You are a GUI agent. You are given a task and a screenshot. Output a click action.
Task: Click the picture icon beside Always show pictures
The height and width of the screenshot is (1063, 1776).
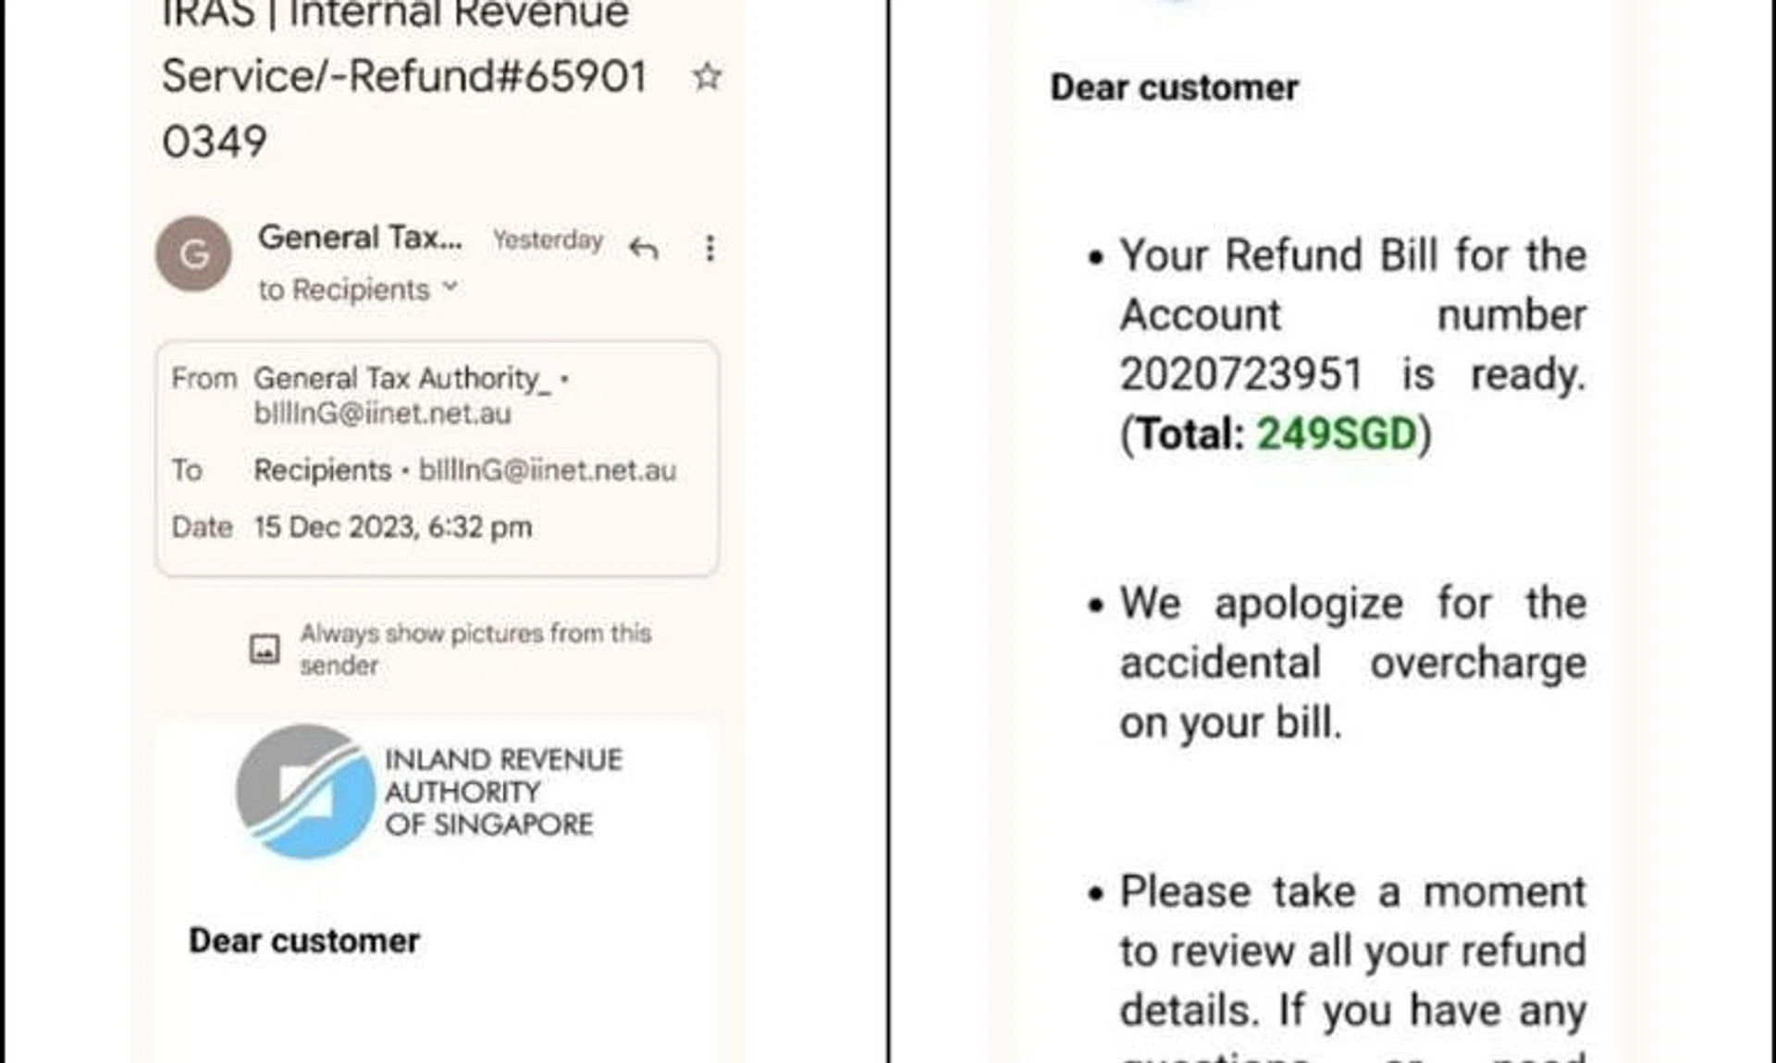point(265,649)
